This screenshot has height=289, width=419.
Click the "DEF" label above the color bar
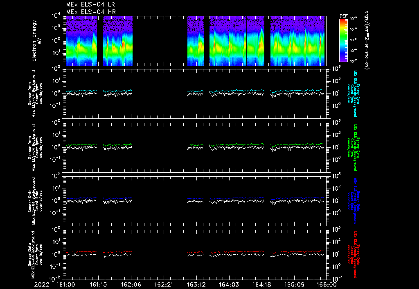pos(343,16)
